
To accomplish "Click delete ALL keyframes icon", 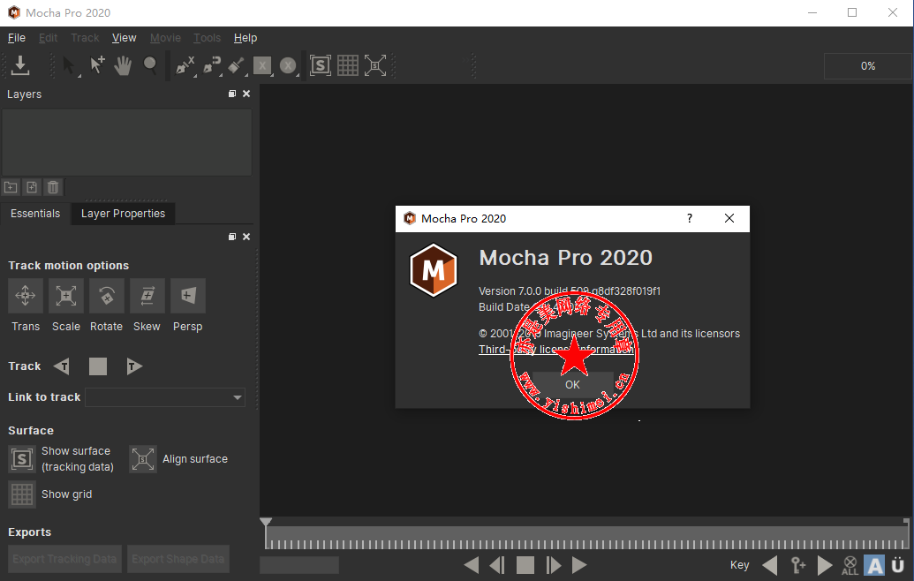I will (850, 565).
